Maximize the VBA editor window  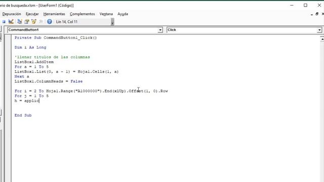(x=305, y=6)
